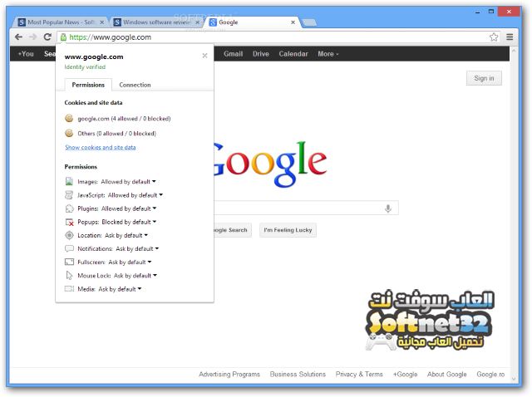Click the green padlock in address bar
Image resolution: width=532 pixels, height=397 pixels.
click(x=63, y=37)
